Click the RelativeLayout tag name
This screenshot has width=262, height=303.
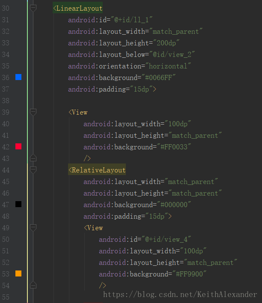tap(98, 170)
